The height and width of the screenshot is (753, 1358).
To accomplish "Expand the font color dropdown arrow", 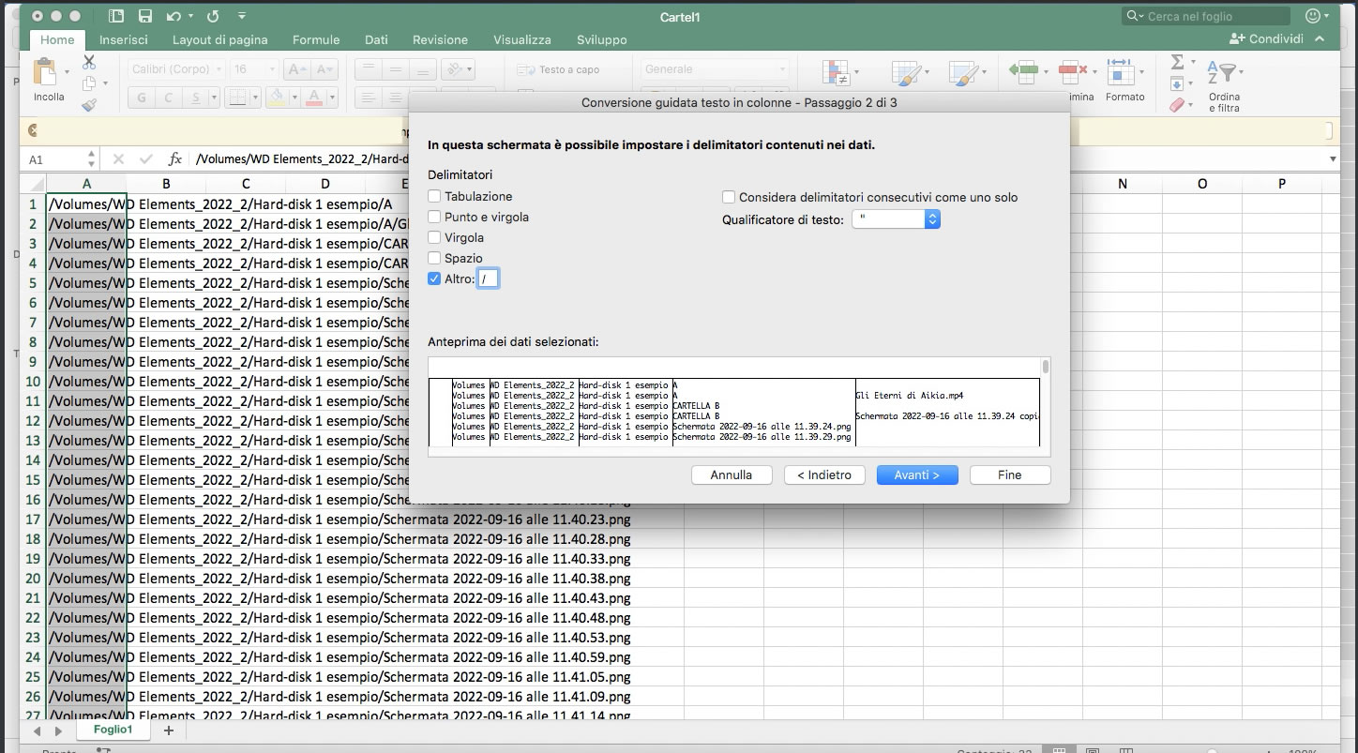I will click(x=332, y=98).
